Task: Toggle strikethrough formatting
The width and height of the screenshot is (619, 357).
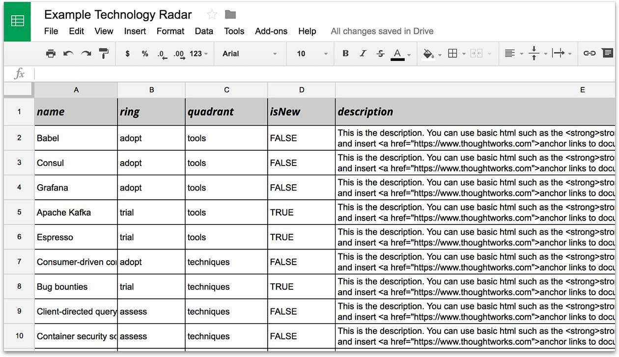Action: pyautogui.click(x=380, y=54)
